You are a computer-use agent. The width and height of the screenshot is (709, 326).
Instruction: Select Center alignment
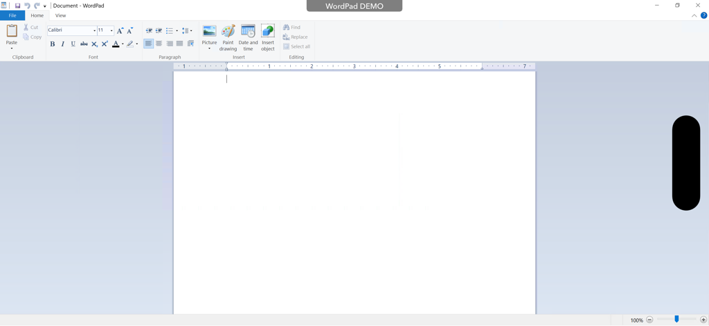point(159,44)
